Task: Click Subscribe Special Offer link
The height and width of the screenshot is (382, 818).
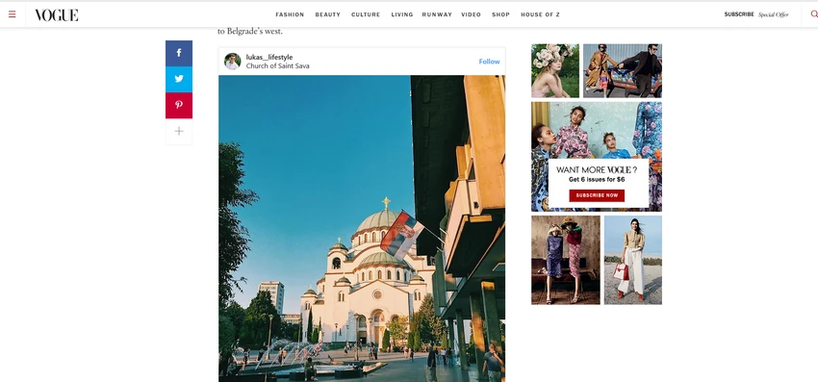Action: [755, 14]
